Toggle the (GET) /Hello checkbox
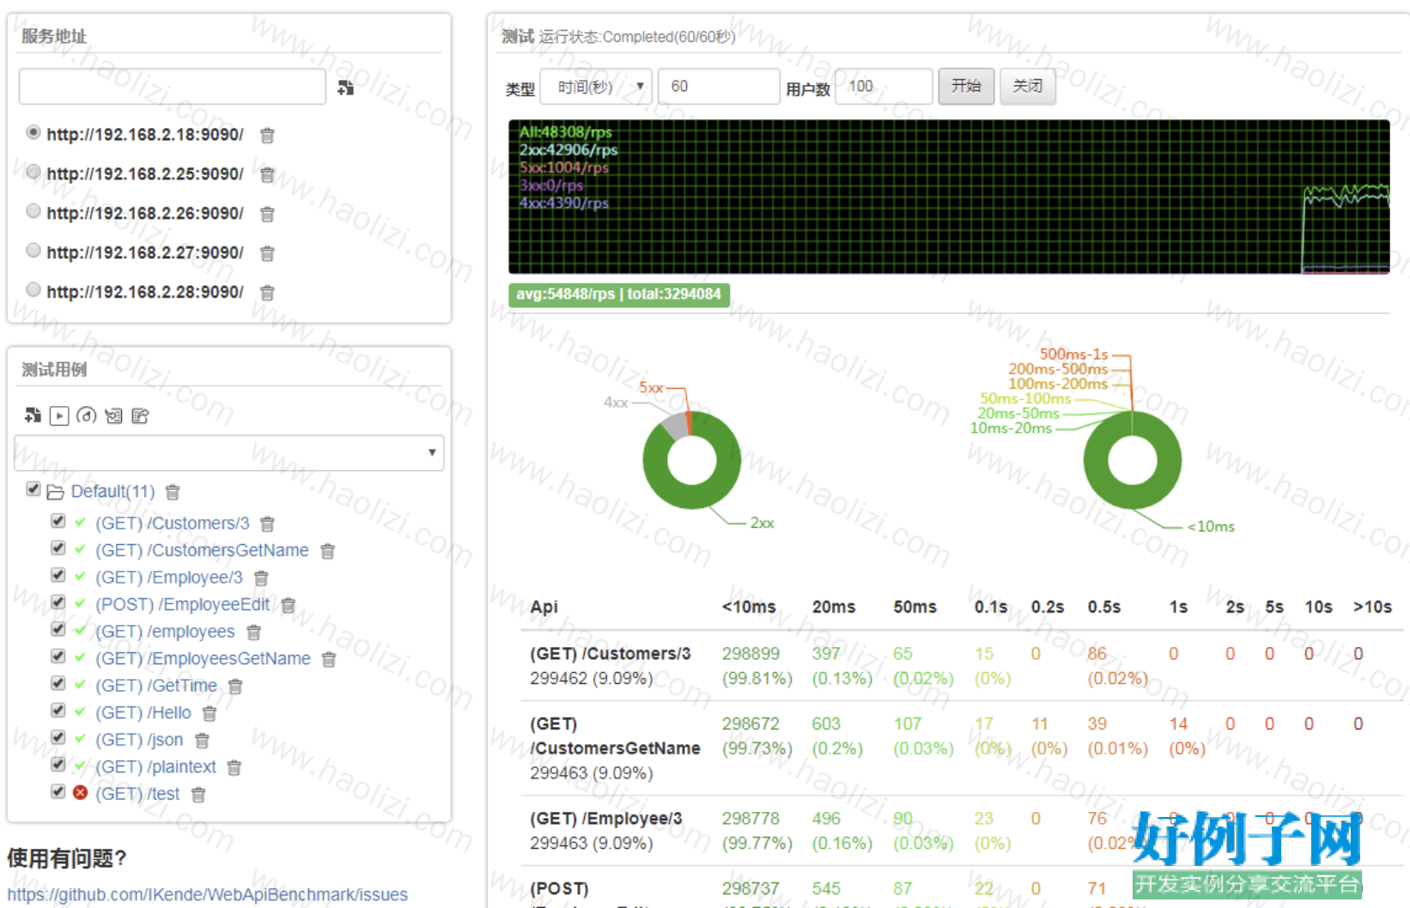The height and width of the screenshot is (908, 1410). [x=58, y=710]
